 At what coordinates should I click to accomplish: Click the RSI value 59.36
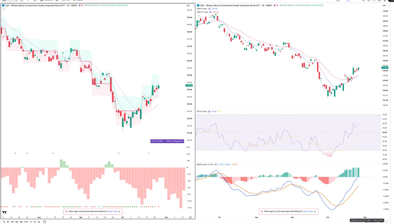[214, 111]
